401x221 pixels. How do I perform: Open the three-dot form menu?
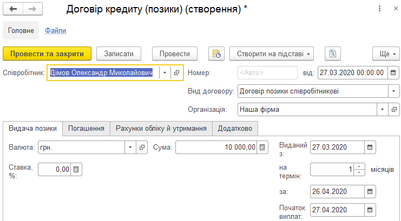click(x=379, y=9)
